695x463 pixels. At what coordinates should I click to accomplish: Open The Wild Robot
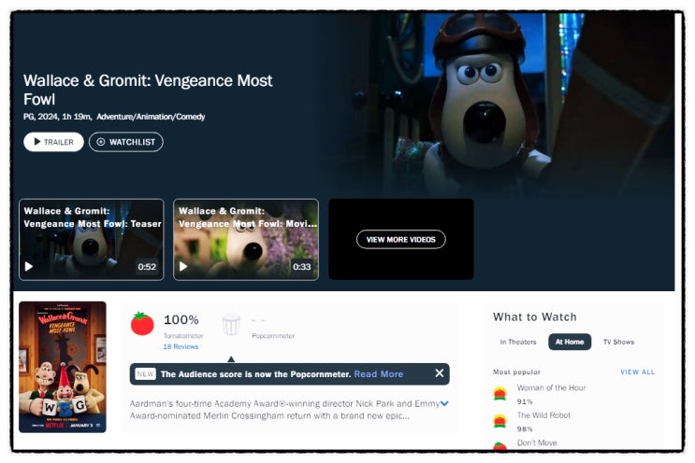(543, 415)
